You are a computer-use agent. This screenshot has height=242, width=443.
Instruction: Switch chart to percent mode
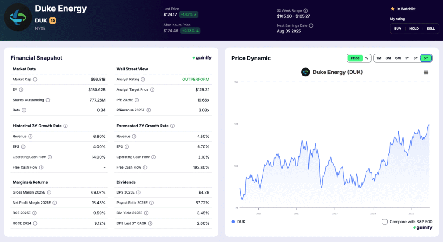[x=366, y=58]
